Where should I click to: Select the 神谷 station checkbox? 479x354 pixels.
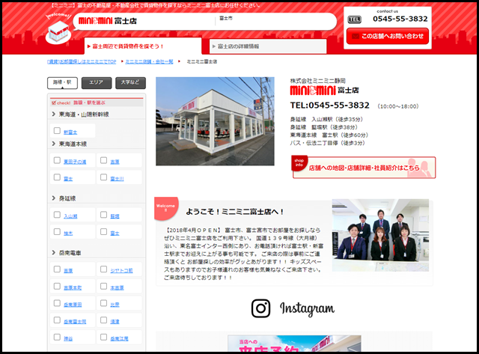[x=57, y=337]
